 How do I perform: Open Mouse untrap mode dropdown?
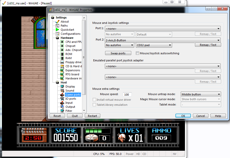pyautogui.click(x=201, y=94)
